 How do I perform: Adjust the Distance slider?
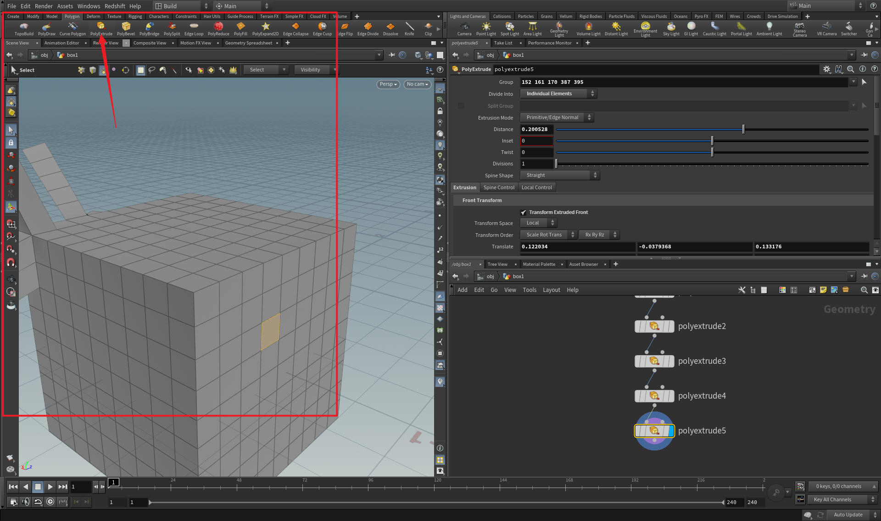(742, 129)
